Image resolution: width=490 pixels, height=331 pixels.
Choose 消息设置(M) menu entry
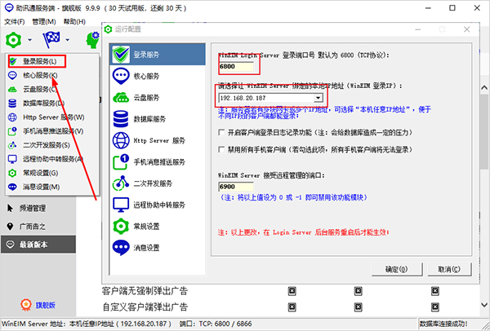(52, 187)
